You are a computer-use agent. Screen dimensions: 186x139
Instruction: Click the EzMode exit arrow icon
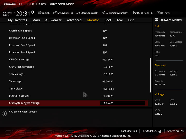click(159, 131)
